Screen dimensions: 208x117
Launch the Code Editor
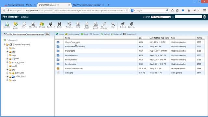(x=87, y=26)
